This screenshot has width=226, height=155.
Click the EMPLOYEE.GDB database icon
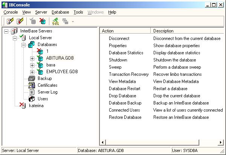40,72
